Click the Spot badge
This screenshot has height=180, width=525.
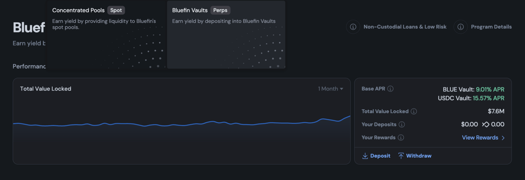116,10
